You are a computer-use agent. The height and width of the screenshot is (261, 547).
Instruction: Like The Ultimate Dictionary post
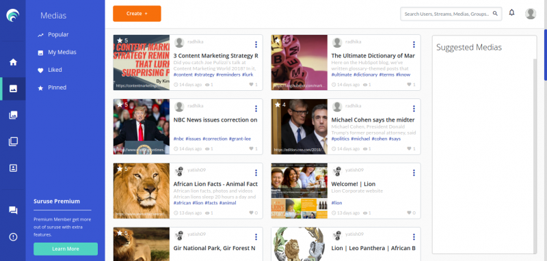pyautogui.click(x=409, y=85)
